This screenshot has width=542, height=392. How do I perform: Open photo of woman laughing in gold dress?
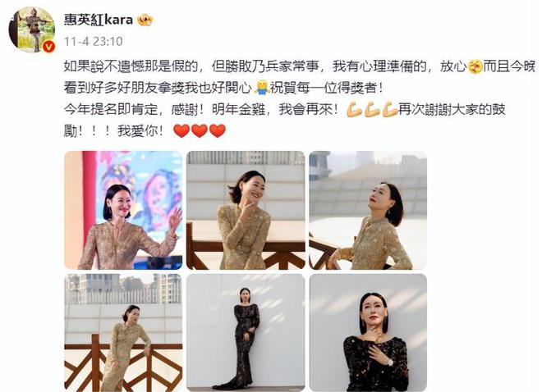246,210
